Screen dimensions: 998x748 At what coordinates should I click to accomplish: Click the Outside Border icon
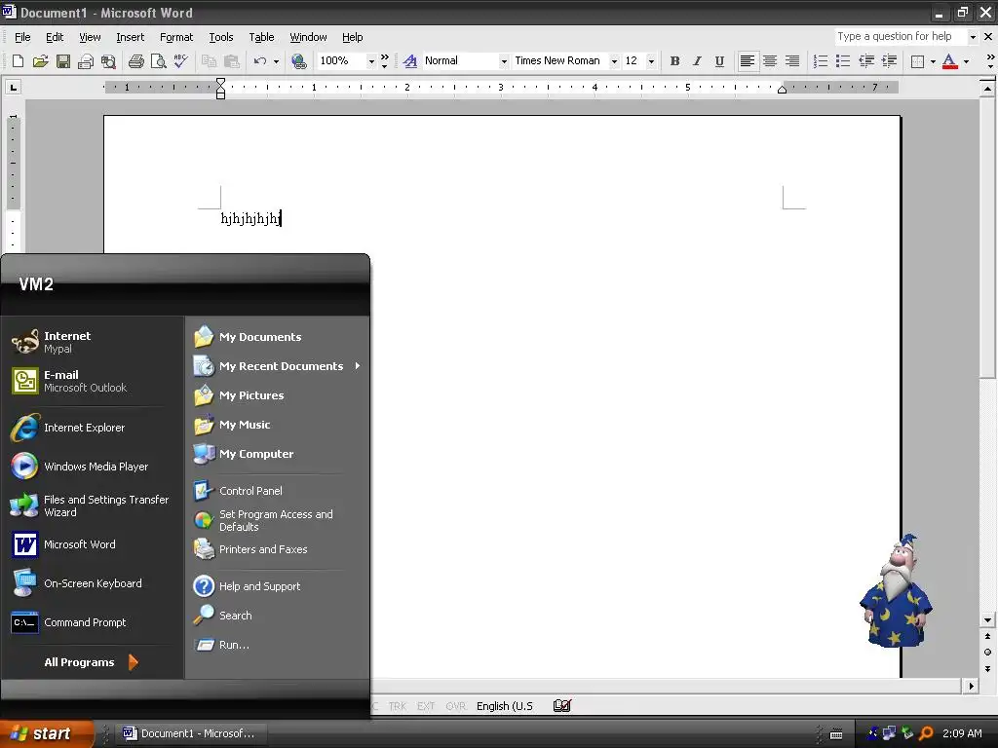(x=917, y=61)
